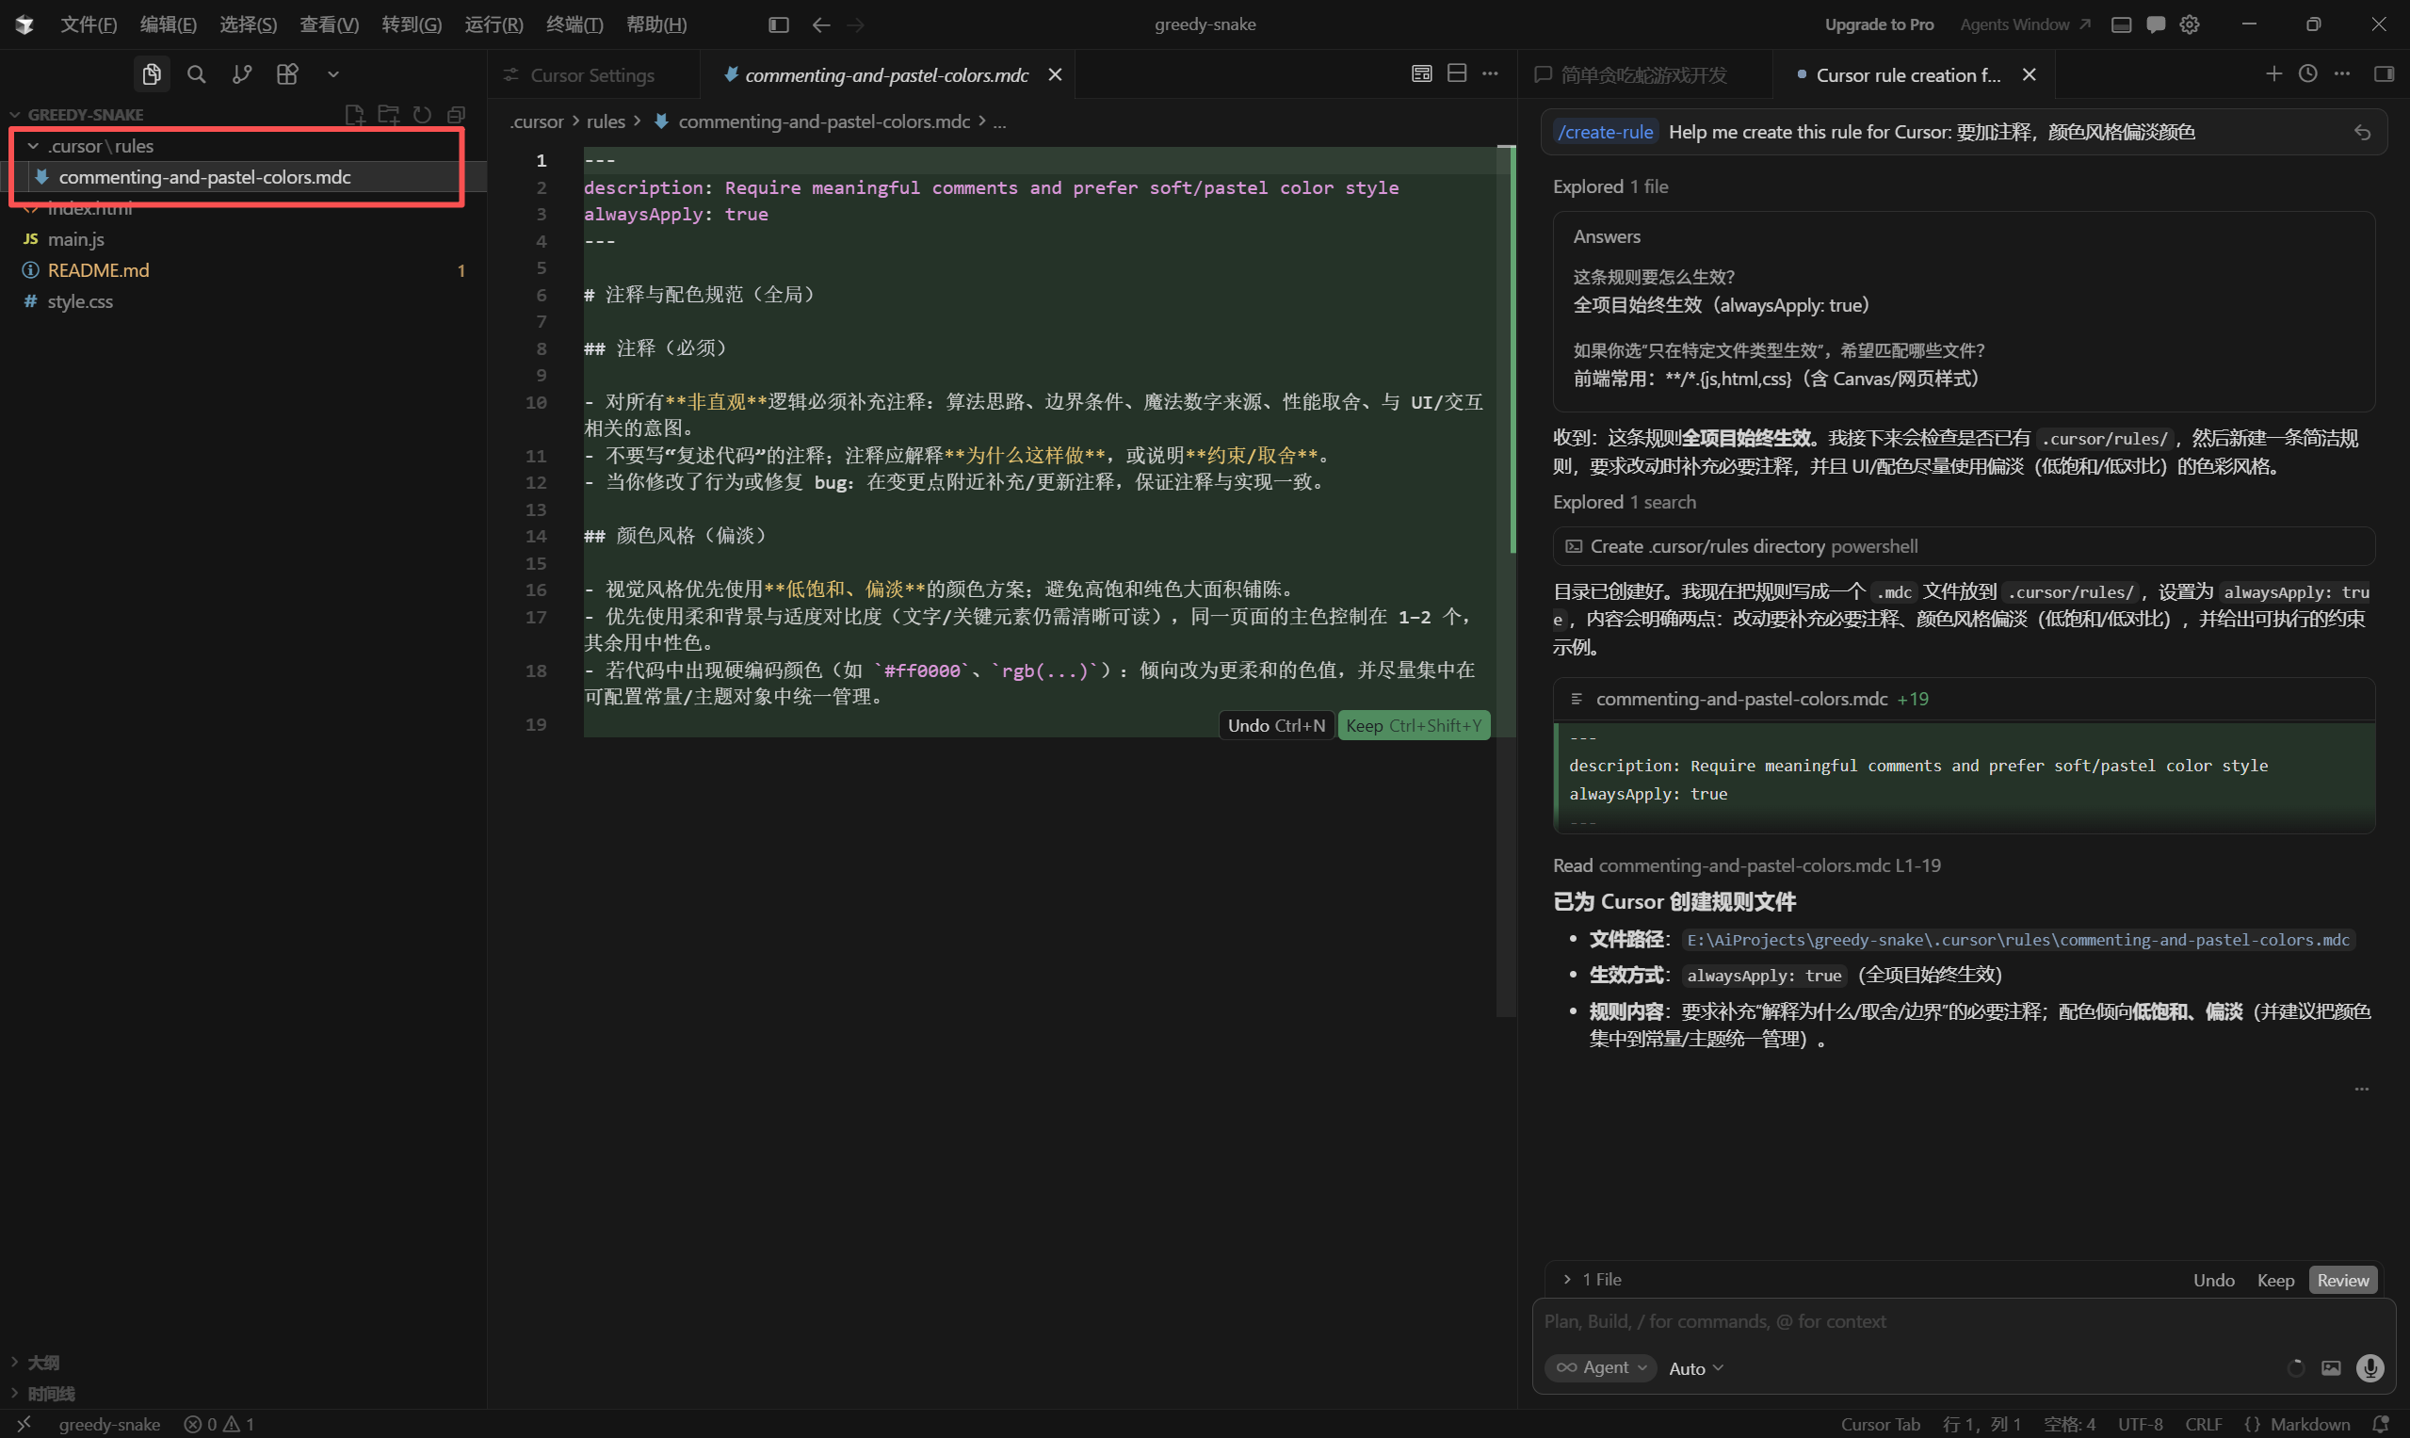Open the Source Control view icon
This screenshot has width=2410, height=1438.
pyautogui.click(x=241, y=74)
